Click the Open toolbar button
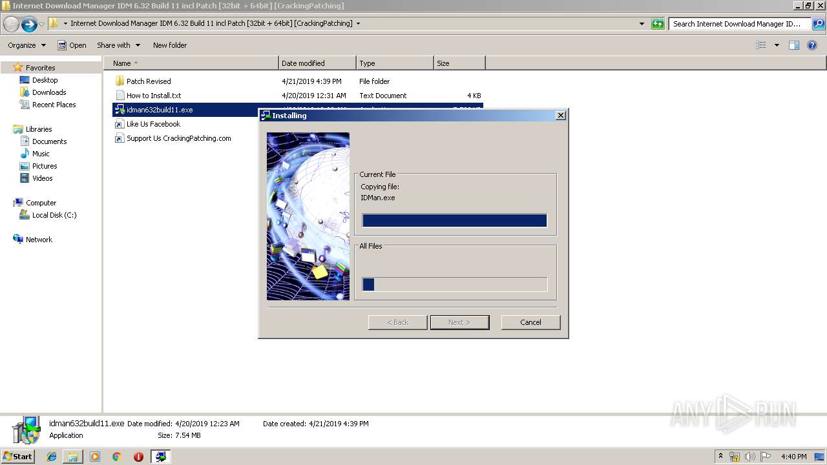Viewport: 827px width, 465px height. pos(72,45)
